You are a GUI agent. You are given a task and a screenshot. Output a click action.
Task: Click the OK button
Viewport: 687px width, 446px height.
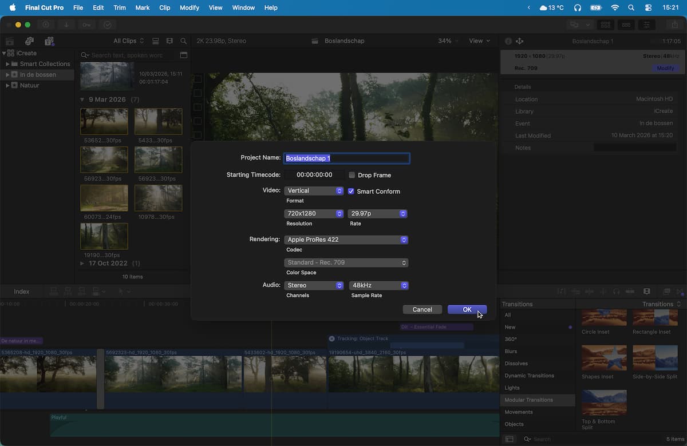(467, 309)
